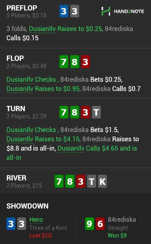
Task: Click the red 3 card on the flop
Action: click(x=86, y=62)
